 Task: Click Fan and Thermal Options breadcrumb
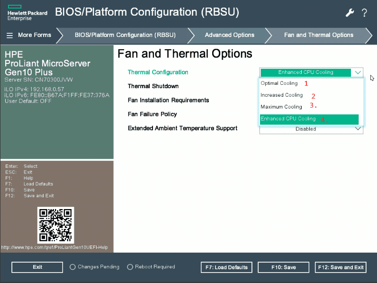click(x=319, y=35)
